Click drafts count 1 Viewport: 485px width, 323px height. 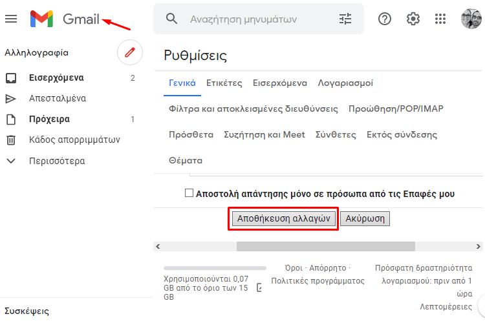pyautogui.click(x=133, y=120)
